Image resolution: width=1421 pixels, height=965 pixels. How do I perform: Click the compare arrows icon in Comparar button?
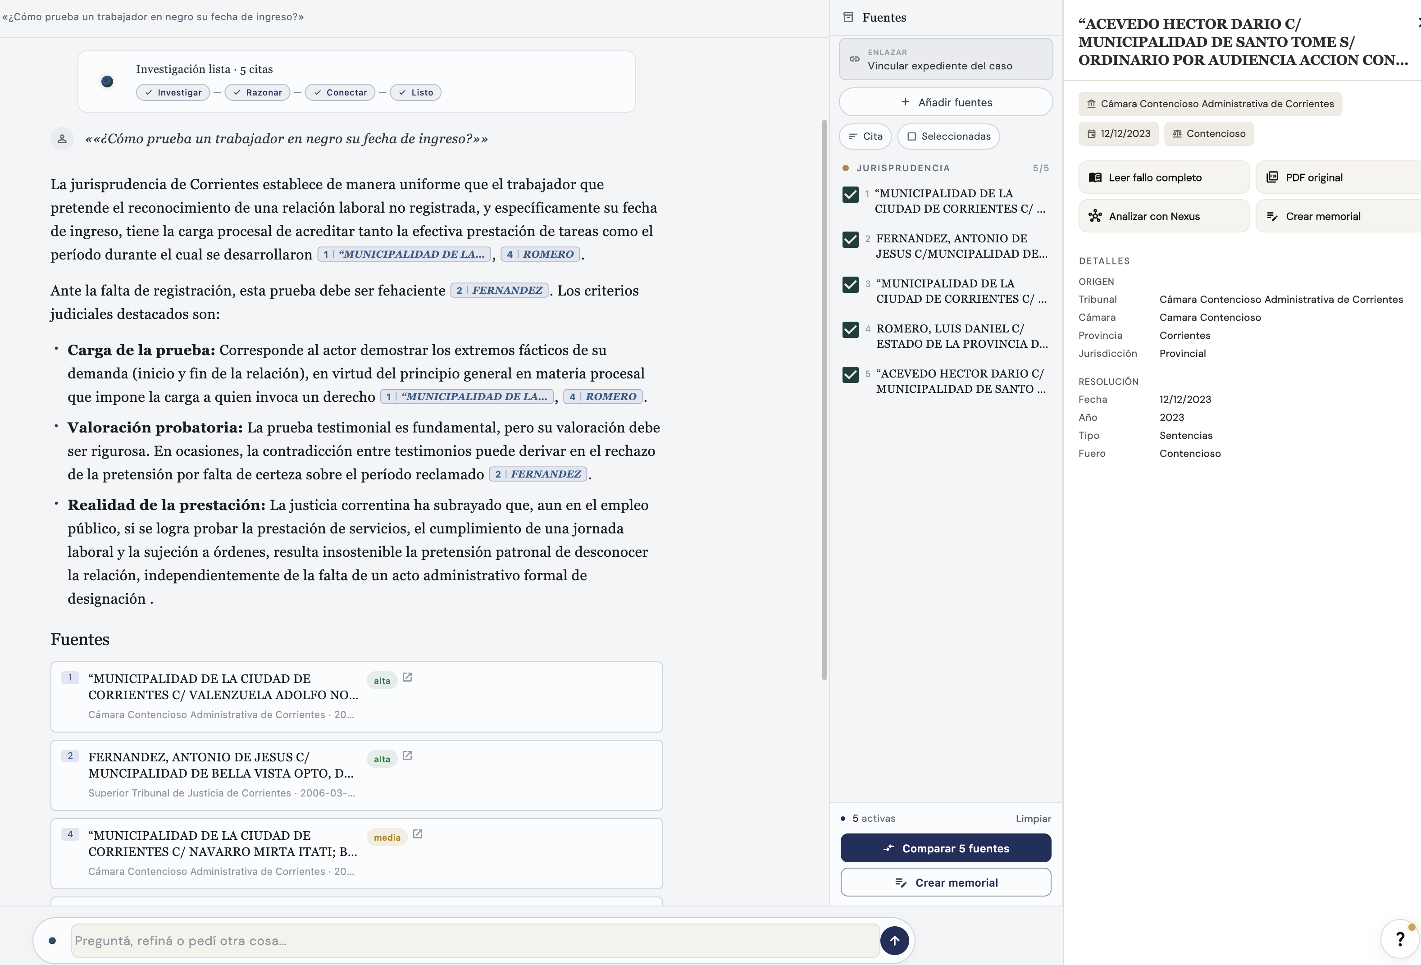click(x=889, y=848)
